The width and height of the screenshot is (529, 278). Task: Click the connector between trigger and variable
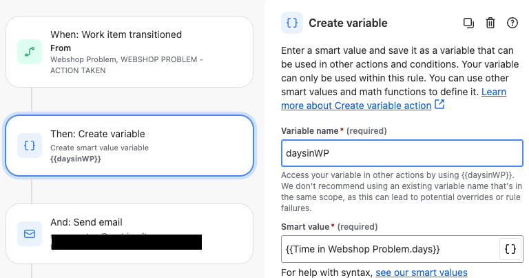(32, 101)
